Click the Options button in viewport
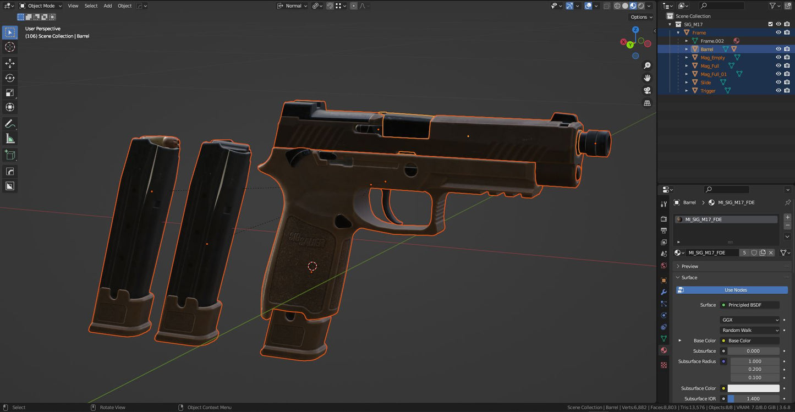Image resolution: width=795 pixels, height=412 pixels. pyautogui.click(x=641, y=17)
